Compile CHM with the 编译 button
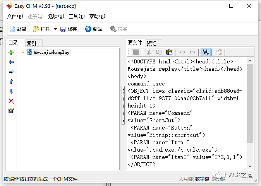This screenshot has height=186, width=261. (x=94, y=29)
